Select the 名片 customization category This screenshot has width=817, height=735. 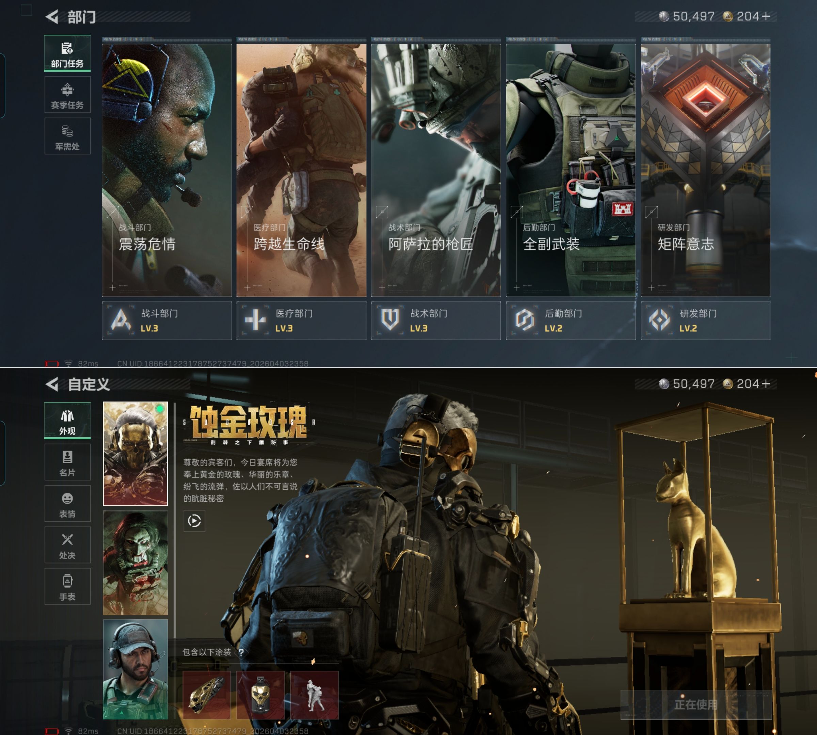67,462
